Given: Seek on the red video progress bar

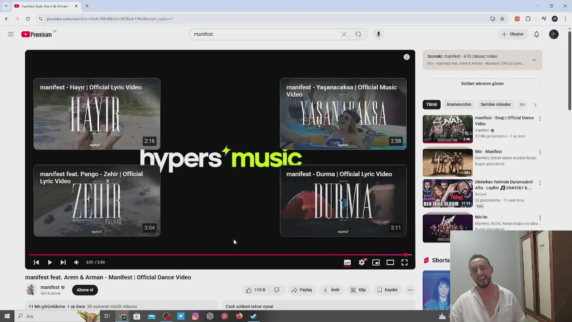Looking at the screenshot, I should pyautogui.click(x=220, y=254).
